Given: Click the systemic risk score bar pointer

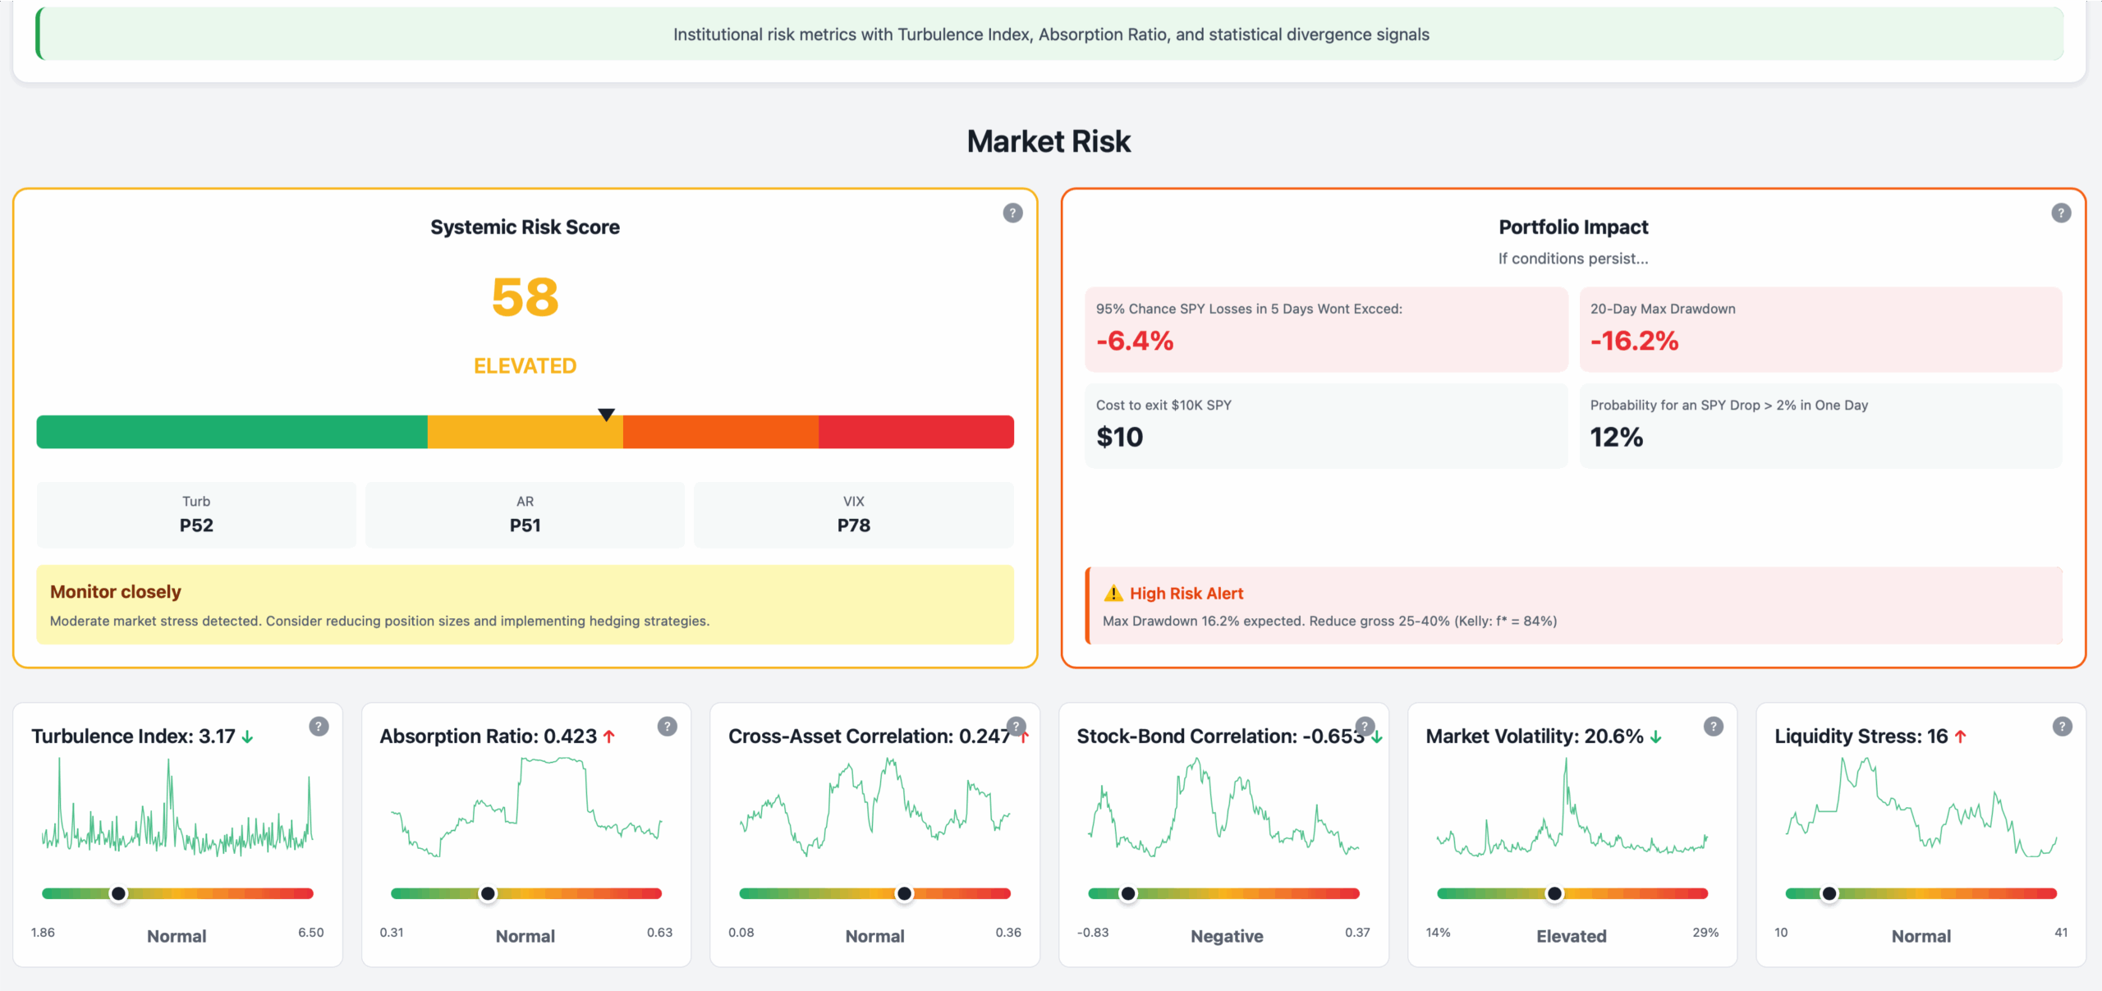Looking at the screenshot, I should [606, 415].
